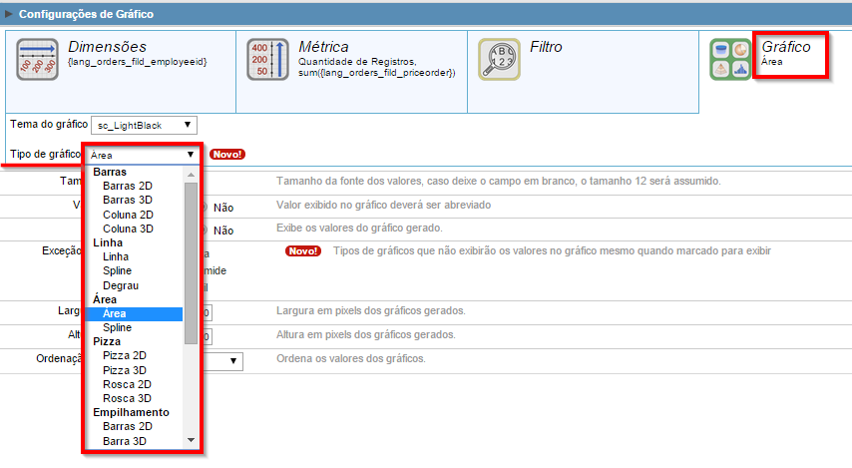
Task: Choose Pizza 2D chart type
Action: [125, 355]
